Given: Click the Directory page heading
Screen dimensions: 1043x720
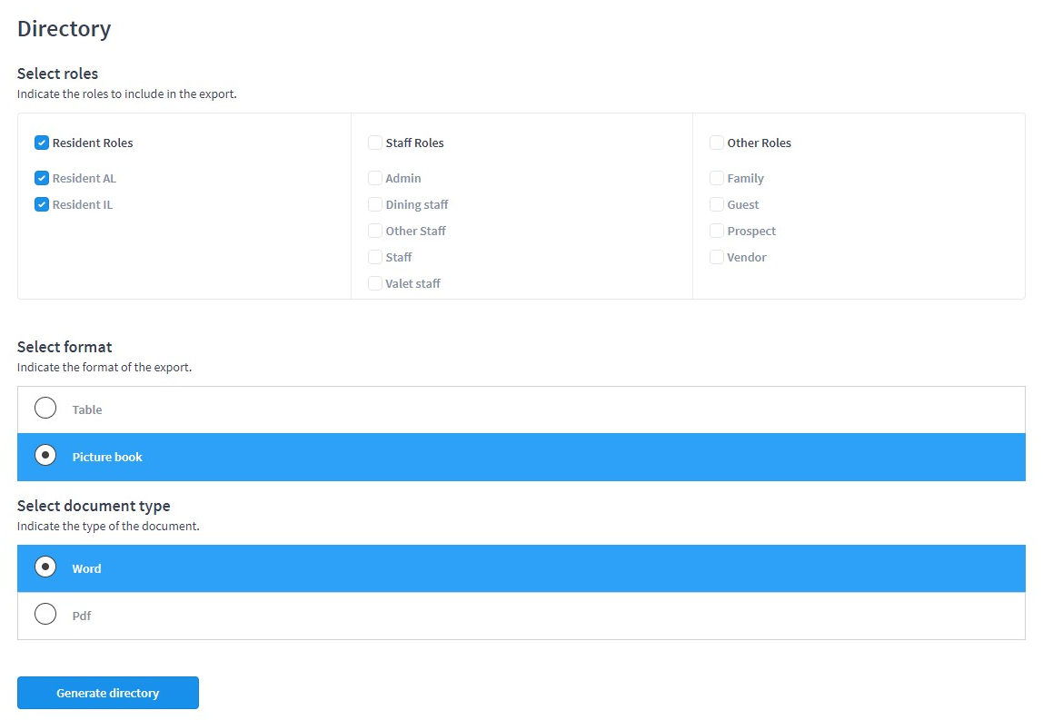Looking at the screenshot, I should pyautogui.click(x=64, y=28).
